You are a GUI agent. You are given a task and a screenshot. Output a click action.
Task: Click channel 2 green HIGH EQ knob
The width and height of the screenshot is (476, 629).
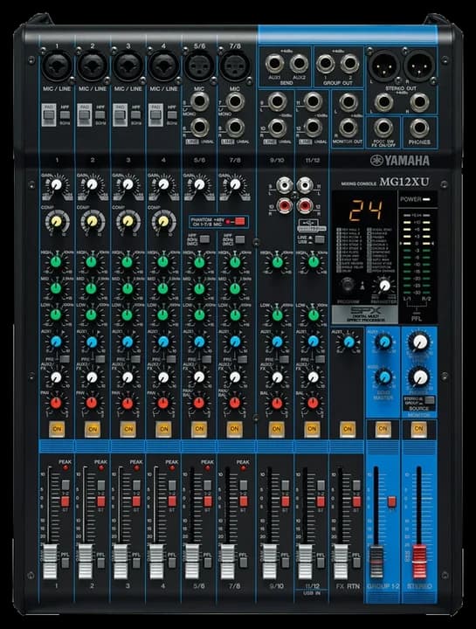(x=92, y=262)
